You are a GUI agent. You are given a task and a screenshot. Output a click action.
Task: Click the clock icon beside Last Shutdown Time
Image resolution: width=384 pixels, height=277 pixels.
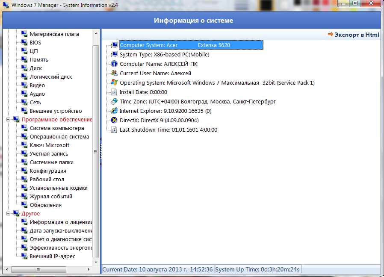(x=114, y=130)
